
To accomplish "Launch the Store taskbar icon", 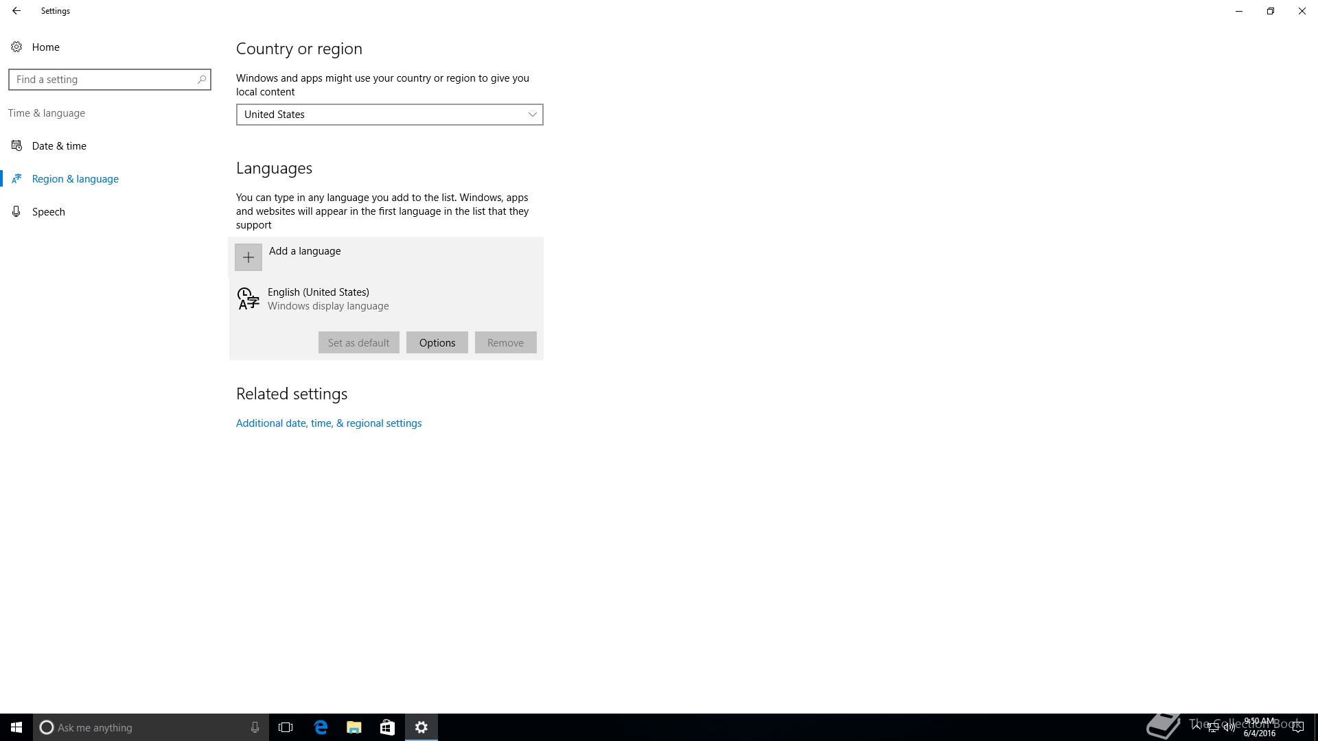I will pyautogui.click(x=387, y=727).
